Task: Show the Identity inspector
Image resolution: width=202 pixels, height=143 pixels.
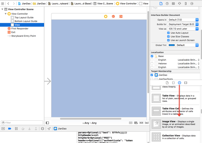Action: pos(173,4)
